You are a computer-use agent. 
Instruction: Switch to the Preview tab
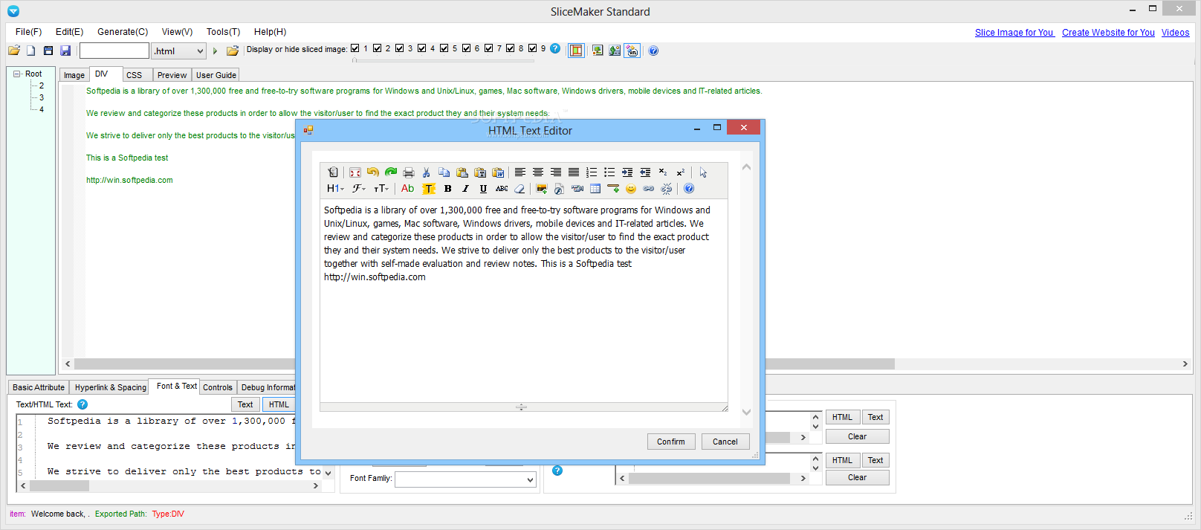click(172, 75)
